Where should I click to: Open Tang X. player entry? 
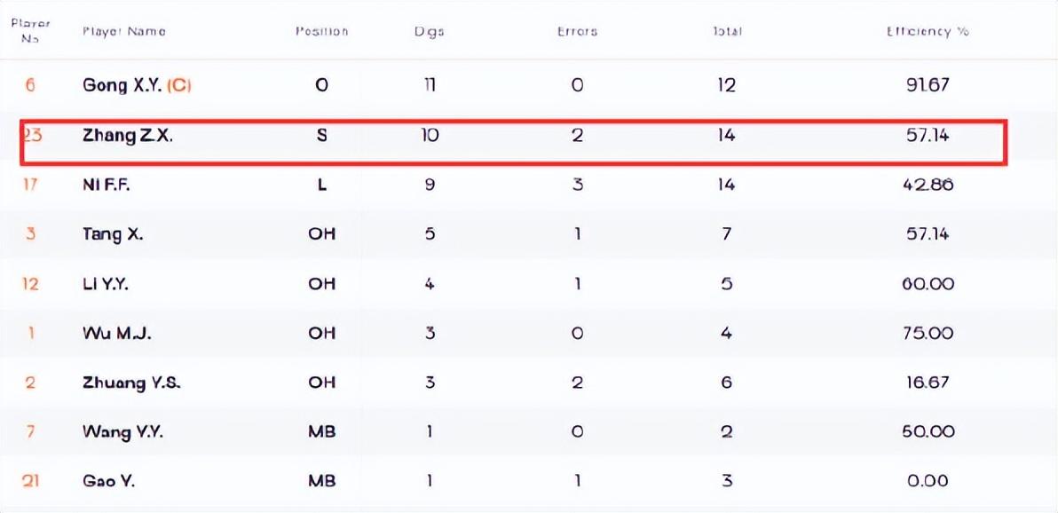pos(113,234)
